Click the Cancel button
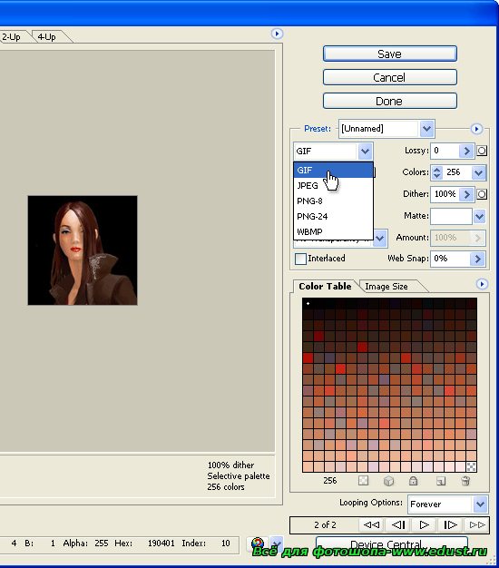Screen dimensions: 499x568 [389, 77]
